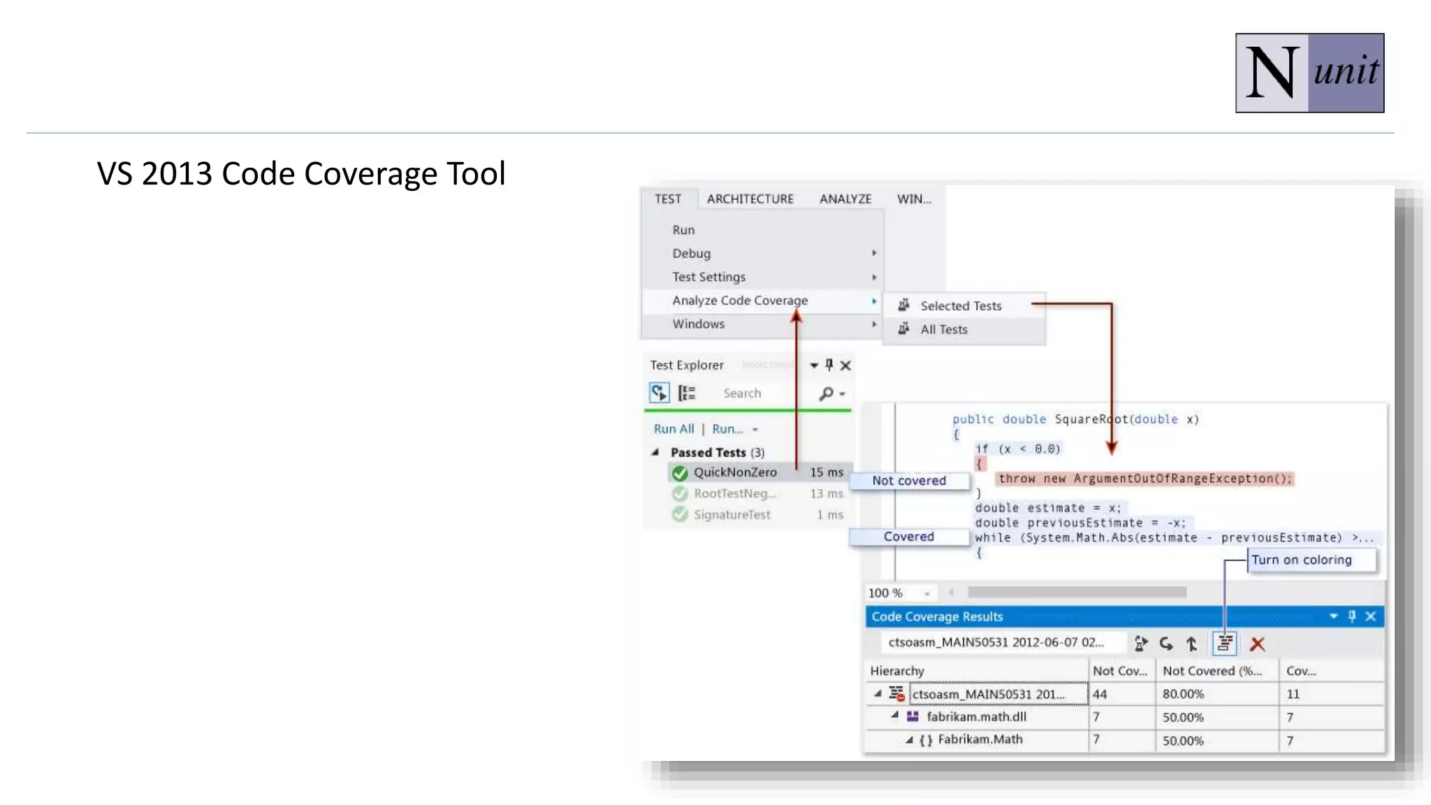Collapse the Passed Tests group
The width and height of the screenshot is (1431, 805).
pos(655,452)
